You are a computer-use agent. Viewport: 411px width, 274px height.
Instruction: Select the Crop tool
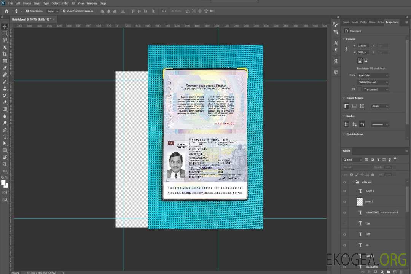(x=5, y=54)
